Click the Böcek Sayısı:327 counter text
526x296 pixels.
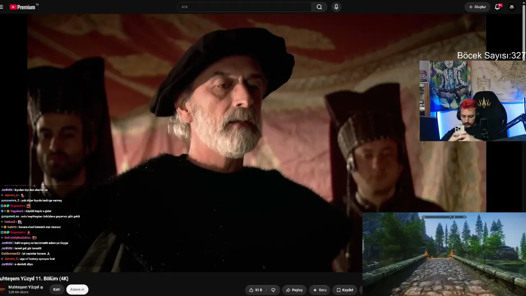(x=491, y=55)
